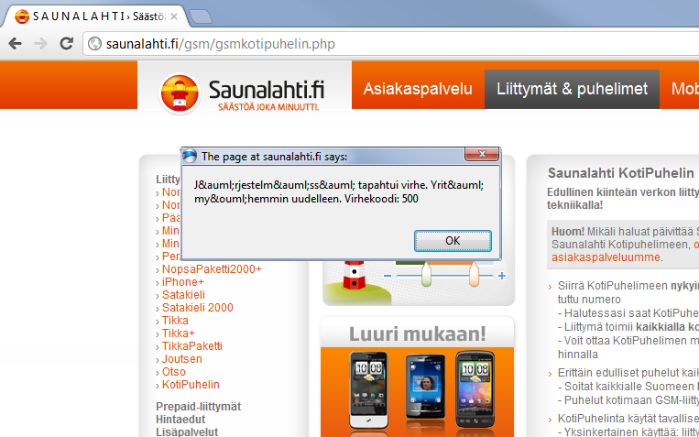Open the Tikka+ link
This screenshot has width=699, height=437.
coord(179,333)
